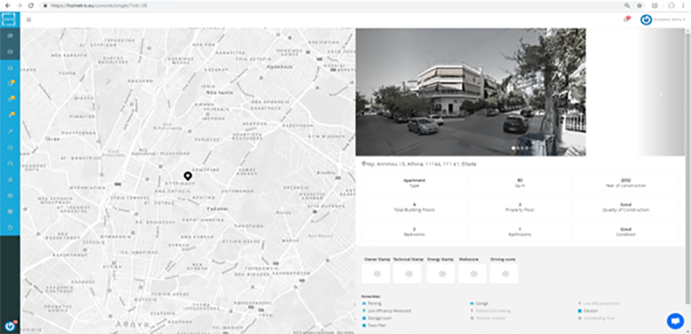Image resolution: width=691 pixels, height=334 pixels.
Task: Open the chat support bubble
Action: [x=675, y=321]
